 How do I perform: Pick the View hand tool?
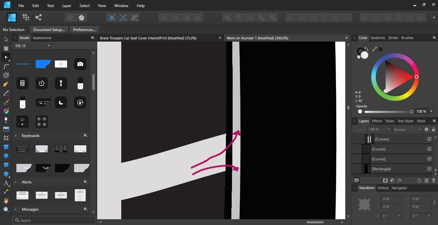[6, 201]
